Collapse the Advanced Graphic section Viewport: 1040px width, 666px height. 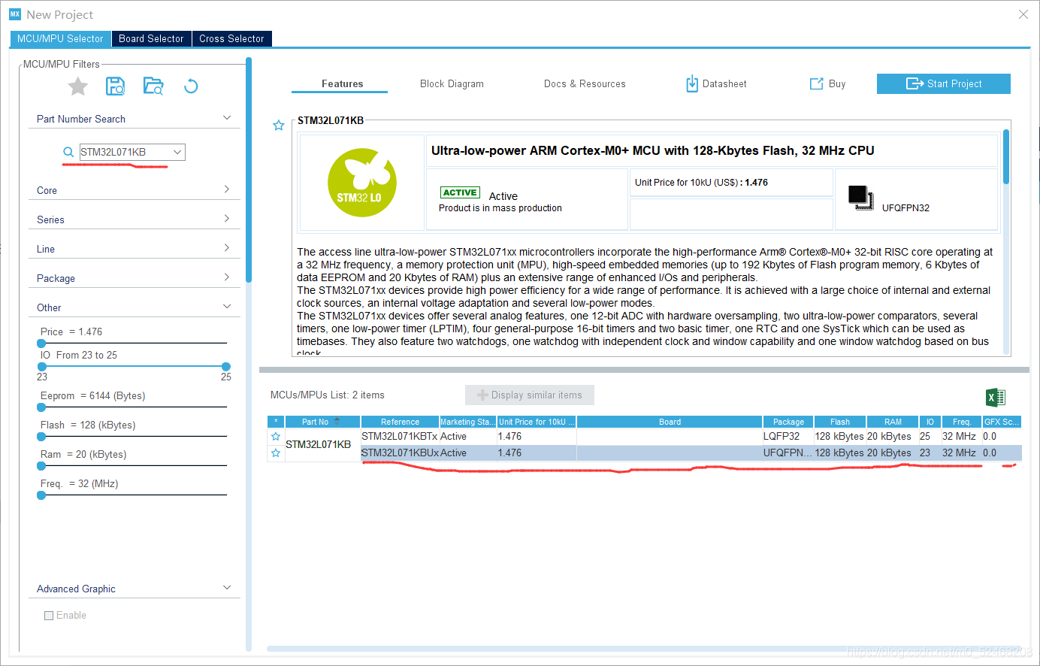[227, 588]
